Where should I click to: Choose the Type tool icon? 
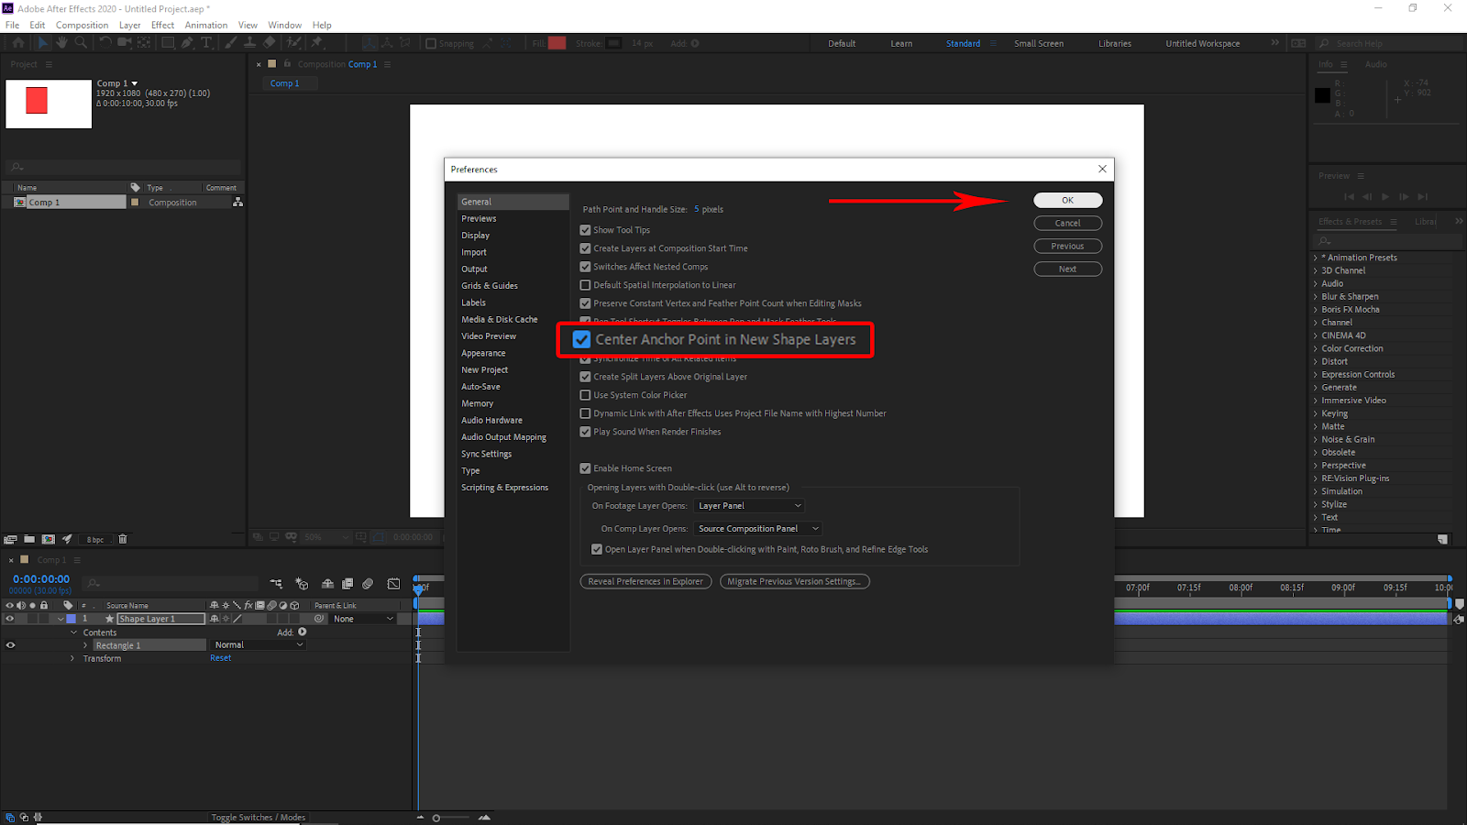206,43
